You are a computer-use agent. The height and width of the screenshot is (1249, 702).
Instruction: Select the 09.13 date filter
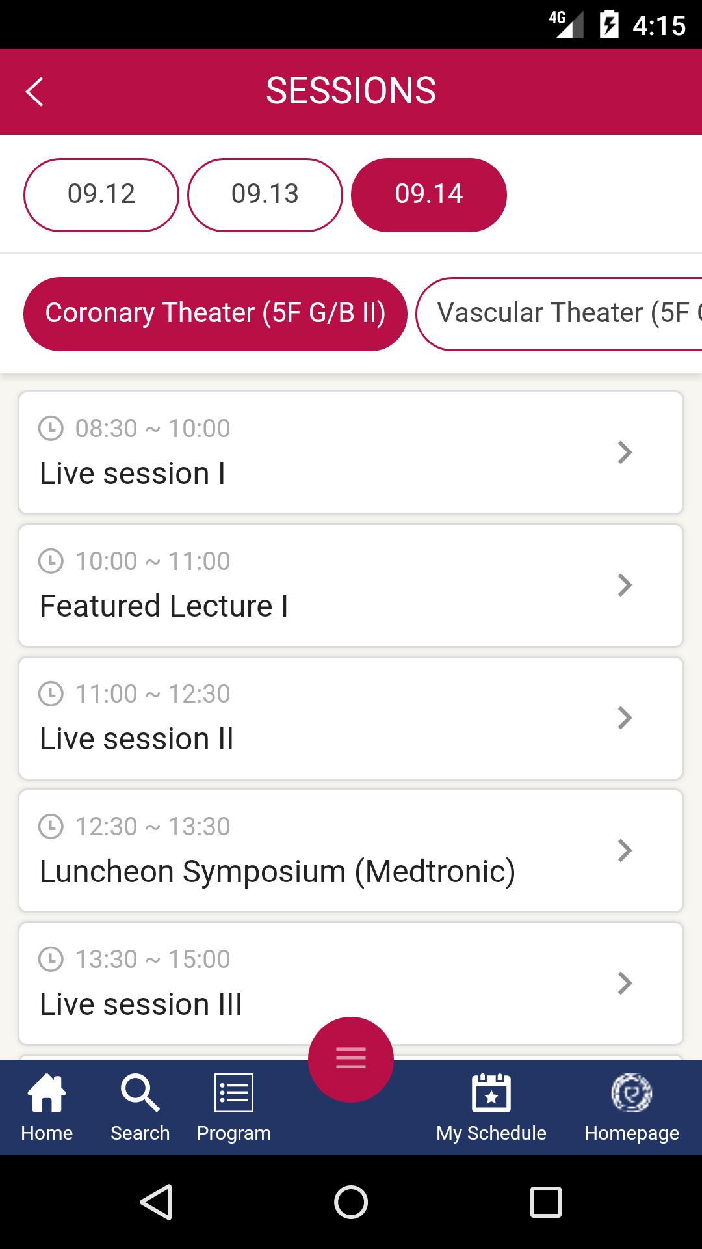click(265, 195)
